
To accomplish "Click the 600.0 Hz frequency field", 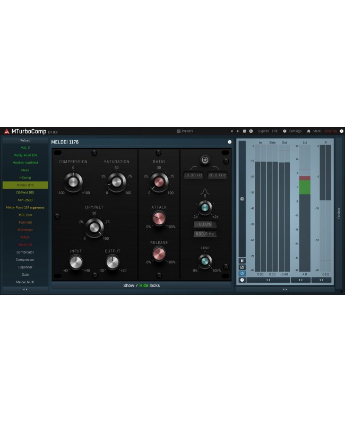I will coord(205,234).
